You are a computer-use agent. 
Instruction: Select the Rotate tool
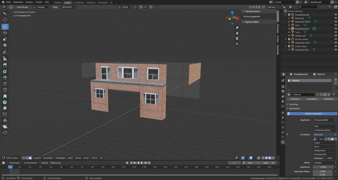click(5, 33)
